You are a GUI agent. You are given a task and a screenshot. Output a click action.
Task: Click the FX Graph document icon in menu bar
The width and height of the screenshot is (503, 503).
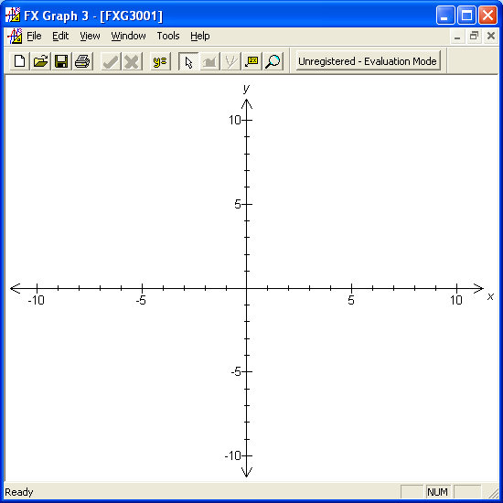(x=15, y=36)
